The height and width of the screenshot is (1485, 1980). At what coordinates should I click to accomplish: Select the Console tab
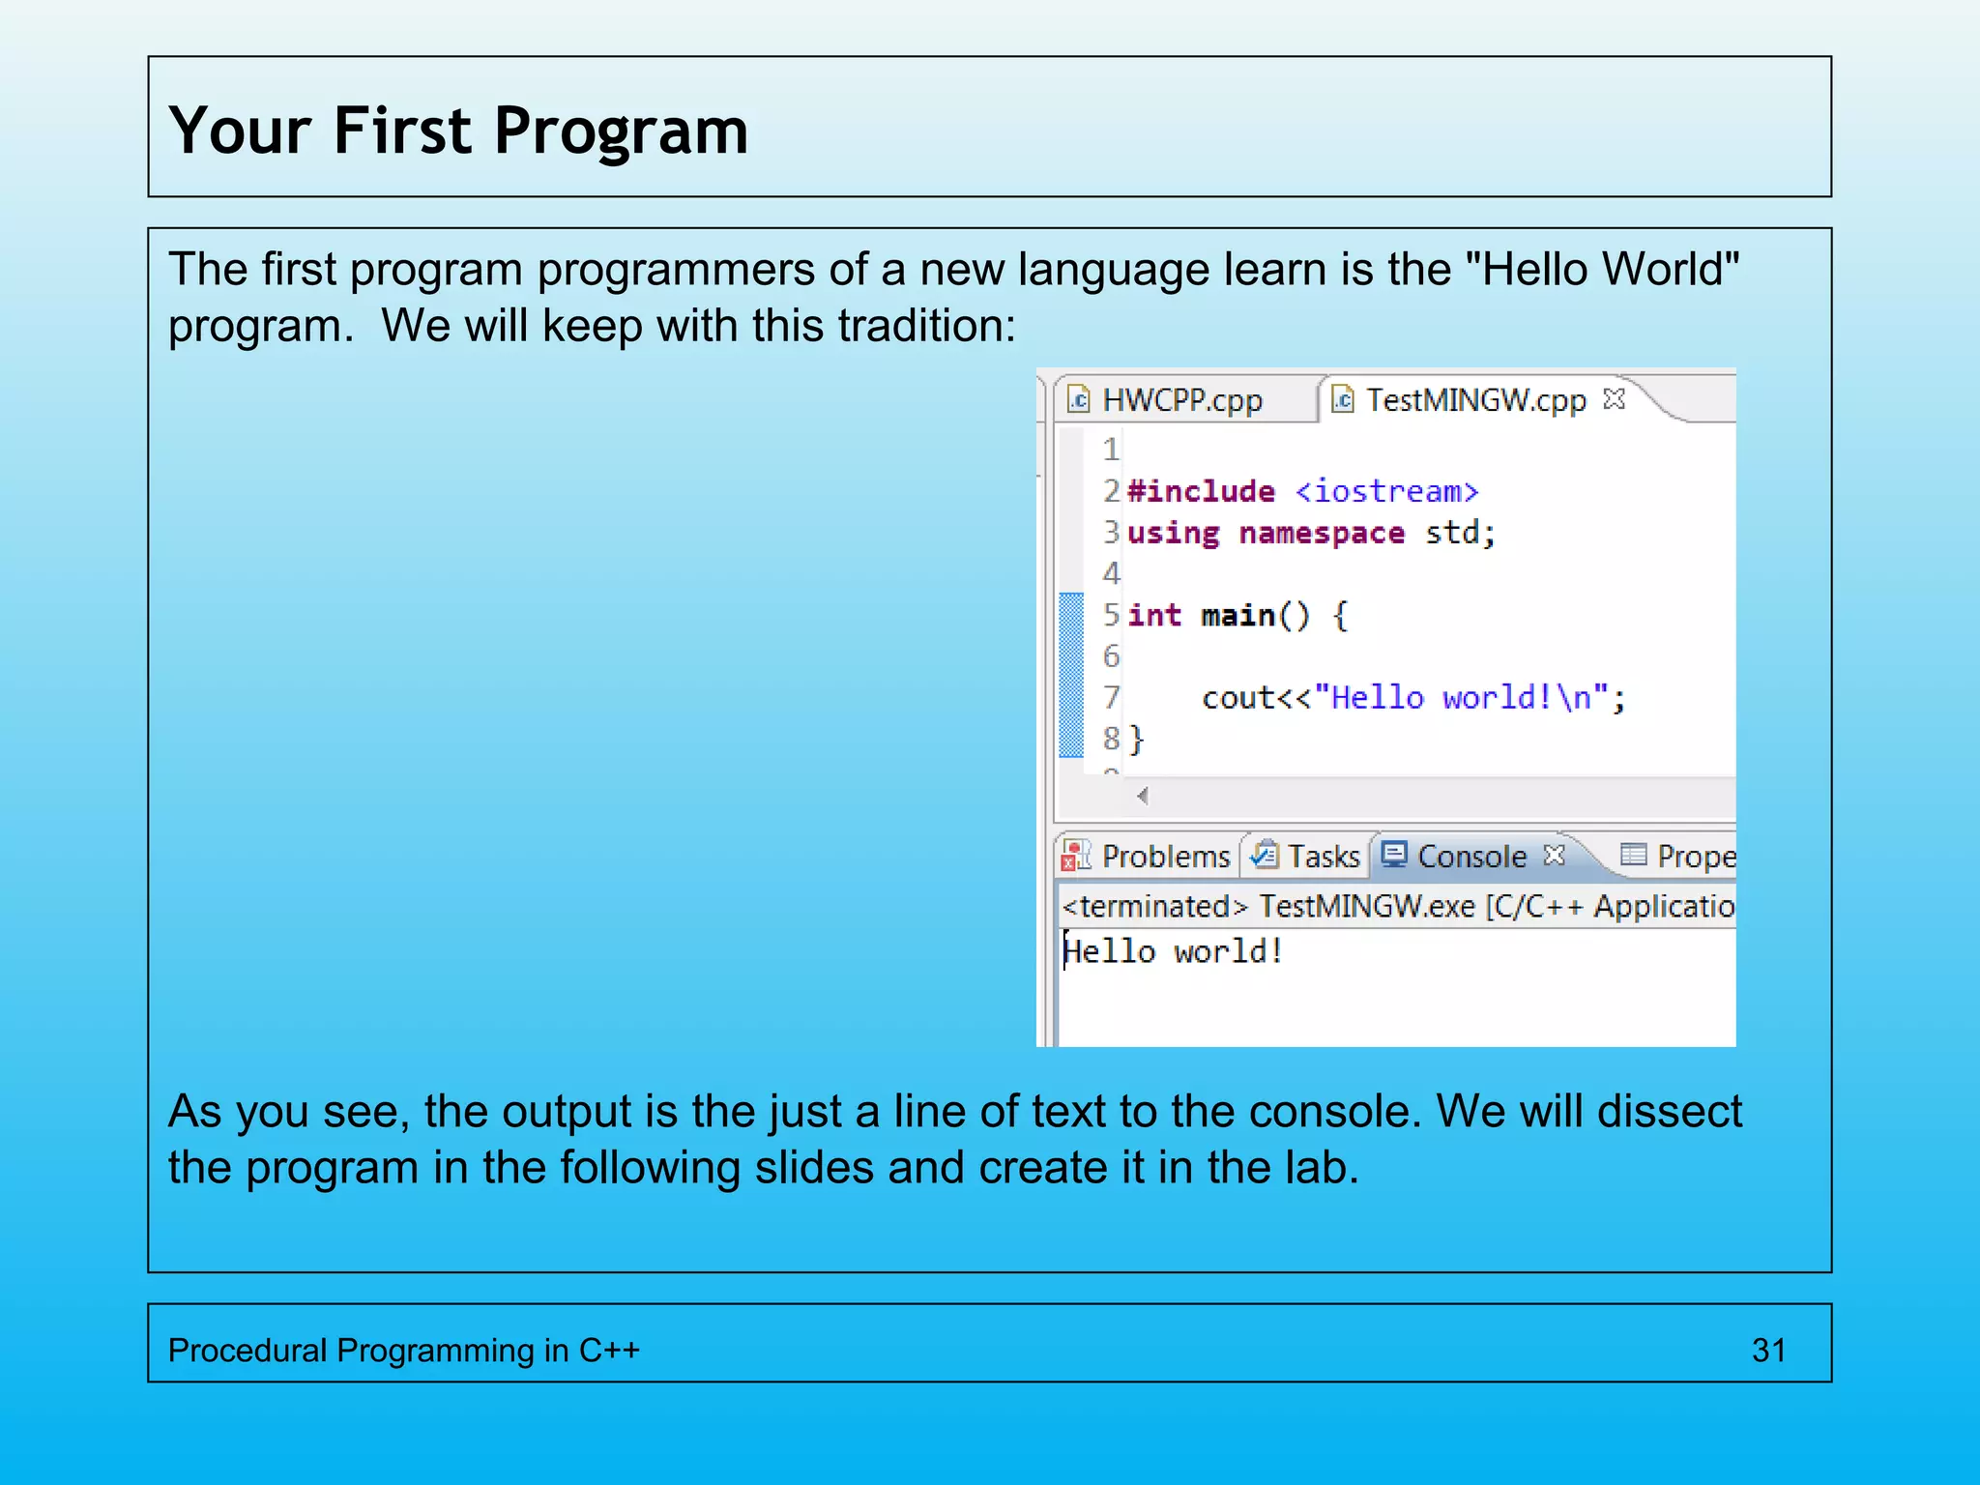click(x=1471, y=856)
